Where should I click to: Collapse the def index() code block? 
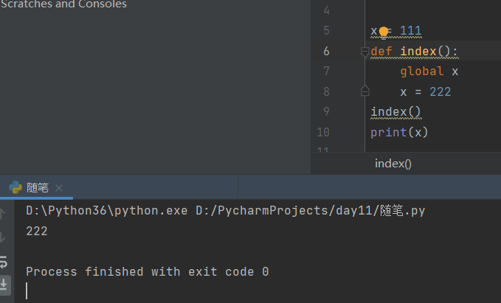(364, 52)
